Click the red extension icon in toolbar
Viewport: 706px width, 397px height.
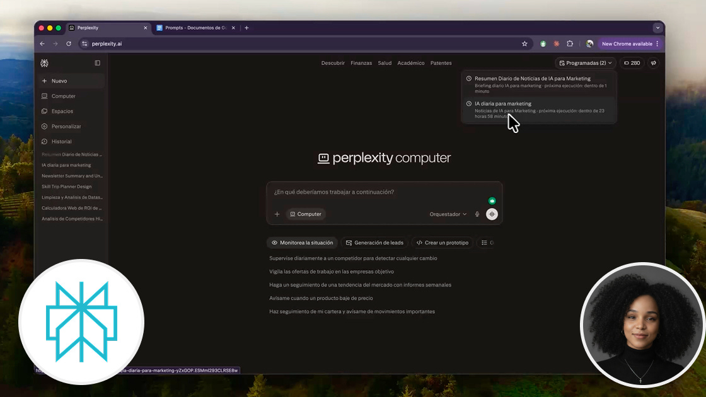click(x=557, y=43)
